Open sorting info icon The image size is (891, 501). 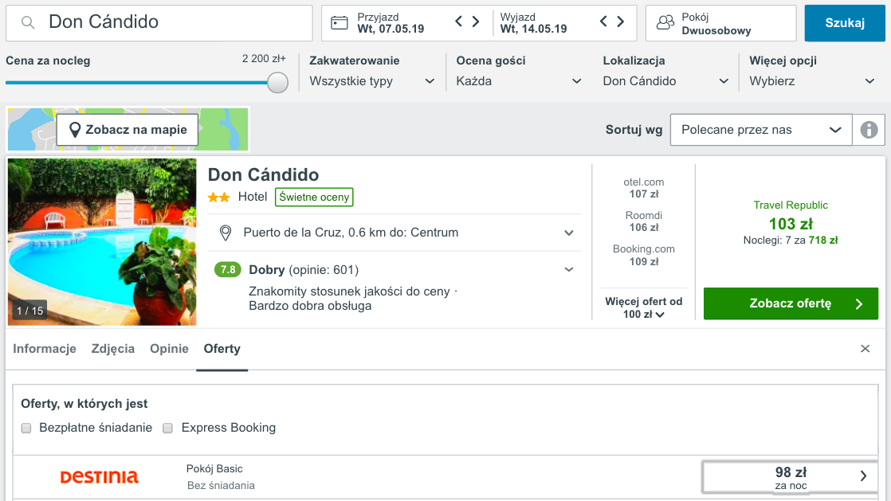pyautogui.click(x=869, y=130)
